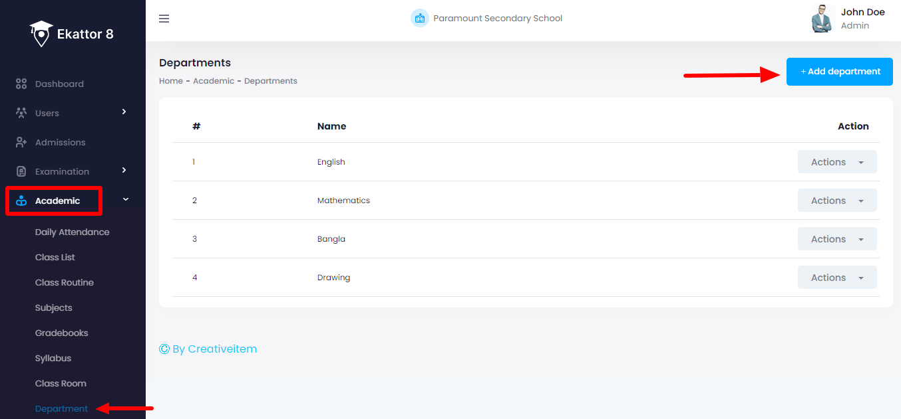Image resolution: width=901 pixels, height=419 pixels.
Task: Click the Users group icon
Action: click(21, 113)
